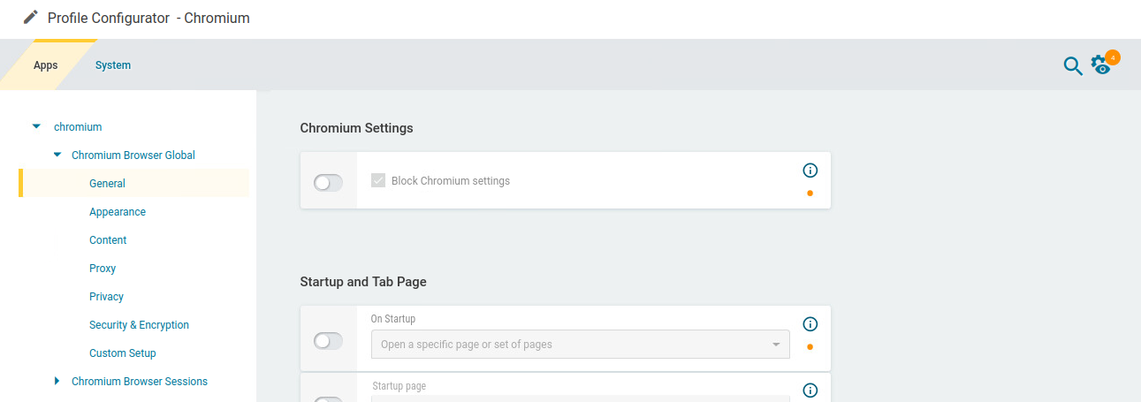Click orange indicator dot on Block Chromium row
The width and height of the screenshot is (1141, 402).
[810, 193]
